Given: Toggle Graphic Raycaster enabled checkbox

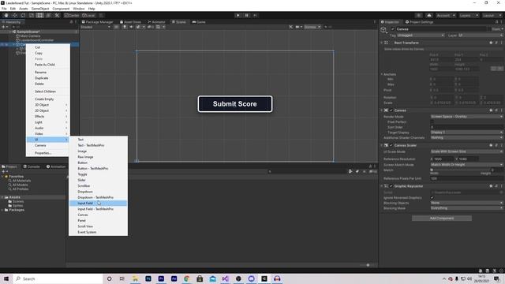Looking at the screenshot, I should click(391, 186).
